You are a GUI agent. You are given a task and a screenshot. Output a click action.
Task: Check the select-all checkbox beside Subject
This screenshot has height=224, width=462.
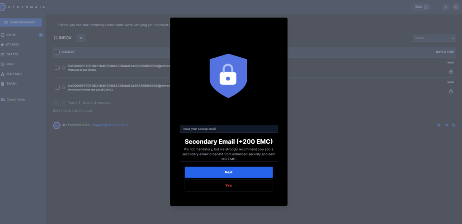tap(57, 52)
